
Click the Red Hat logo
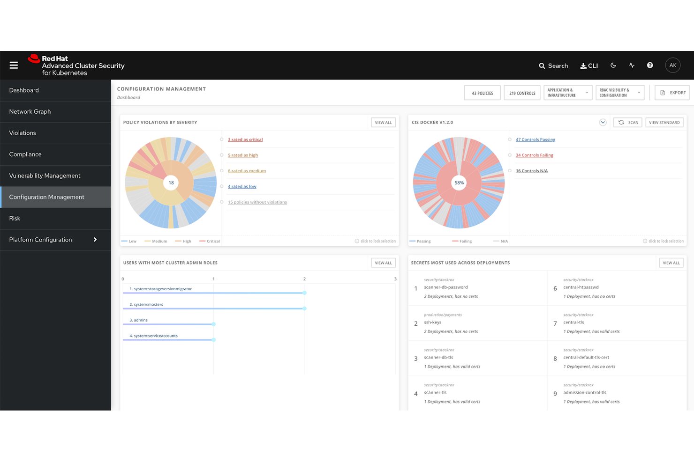pos(76,66)
